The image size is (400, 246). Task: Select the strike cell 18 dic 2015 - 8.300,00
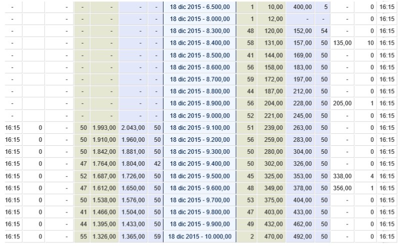[x=199, y=31]
